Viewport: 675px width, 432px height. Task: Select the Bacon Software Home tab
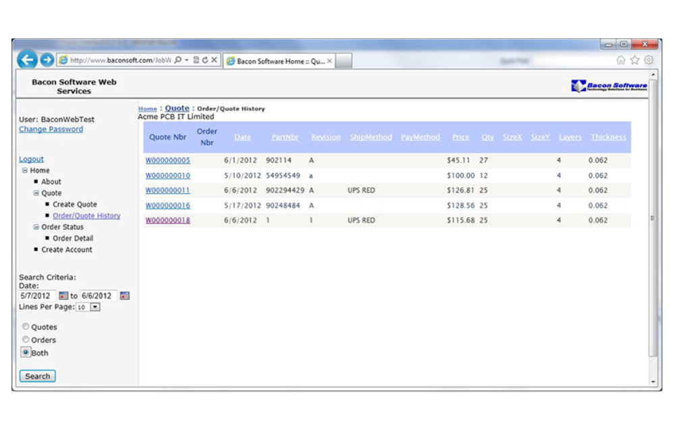[x=279, y=61]
